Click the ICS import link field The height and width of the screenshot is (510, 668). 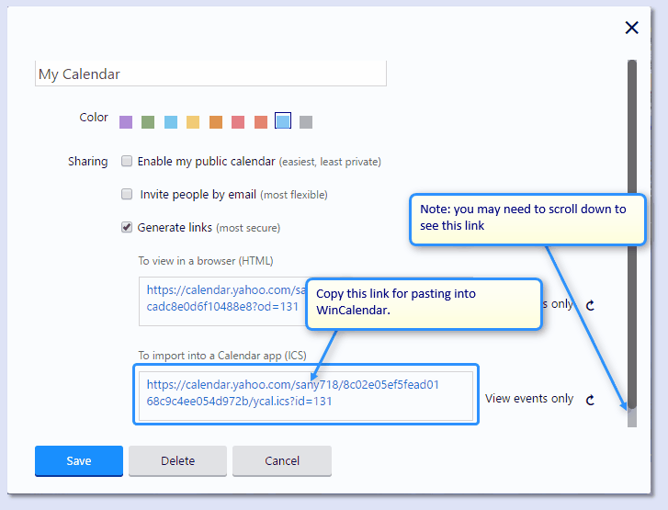coord(305,393)
